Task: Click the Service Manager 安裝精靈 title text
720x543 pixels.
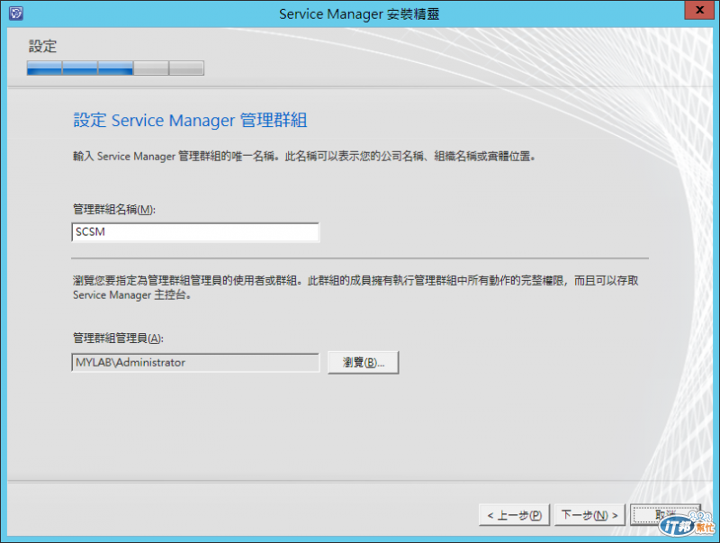Action: click(359, 14)
